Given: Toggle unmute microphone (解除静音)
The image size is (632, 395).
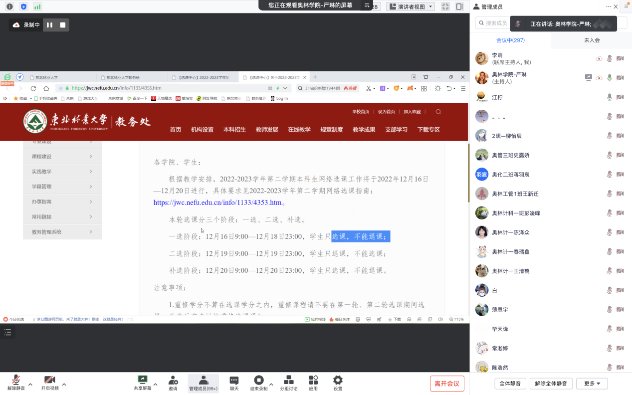Looking at the screenshot, I should (16, 381).
